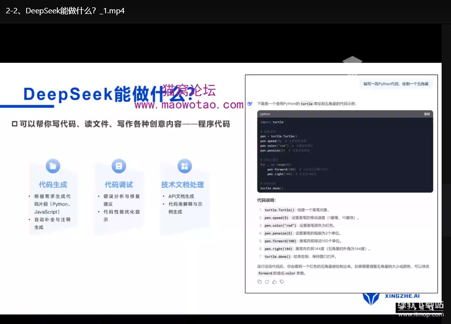Click the 代码生成 card title
This screenshot has height=324, width=451.
(53, 185)
